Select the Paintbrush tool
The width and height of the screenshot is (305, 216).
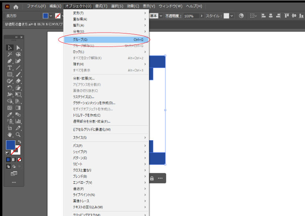[x=18, y=75]
